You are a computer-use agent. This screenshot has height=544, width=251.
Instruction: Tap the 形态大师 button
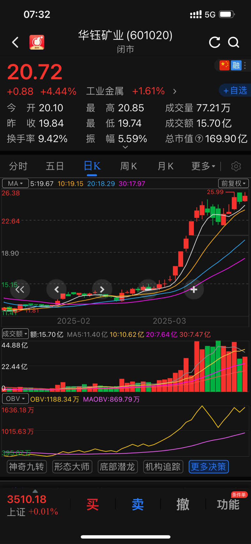coord(72,467)
